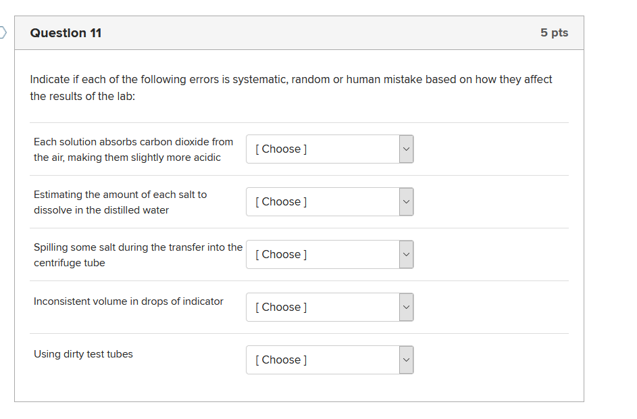Click the flag marker left of Question 11
The width and height of the screenshot is (637, 419).
point(3,32)
